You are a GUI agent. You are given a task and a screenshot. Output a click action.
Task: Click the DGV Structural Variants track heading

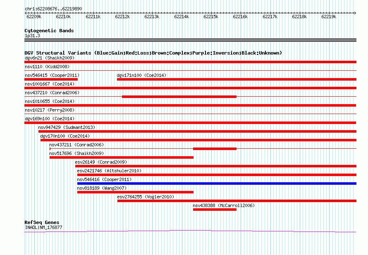click(153, 53)
